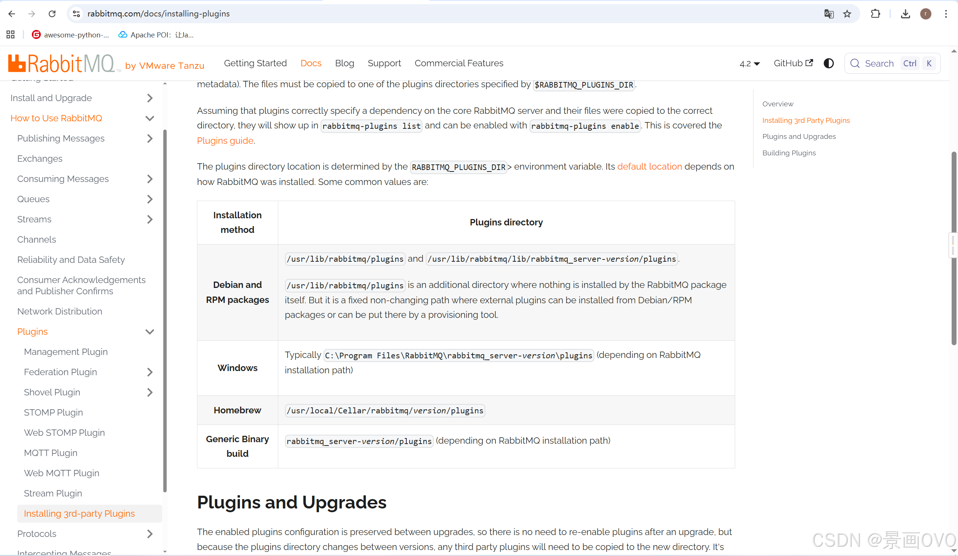This screenshot has height=556, width=958.
Task: Expand the Federation Plugin submenu
Action: [150, 372]
